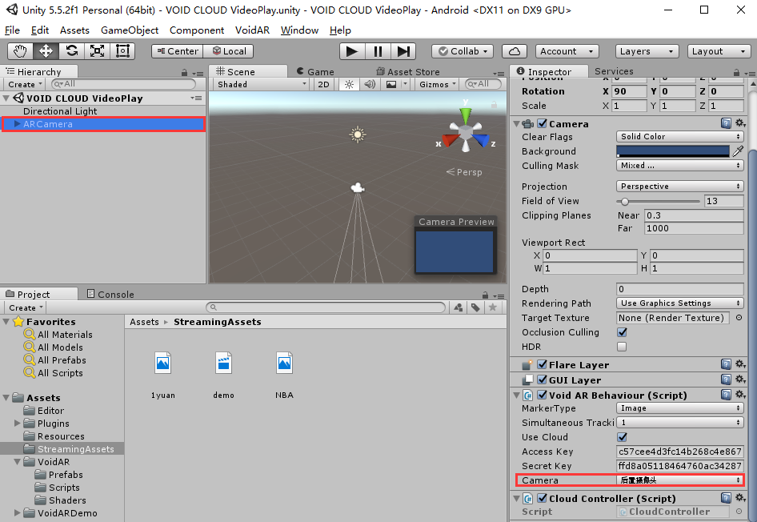Screen dimensions: 757x522
Task: Open the Rendering Path dropdown
Action: 679,303
